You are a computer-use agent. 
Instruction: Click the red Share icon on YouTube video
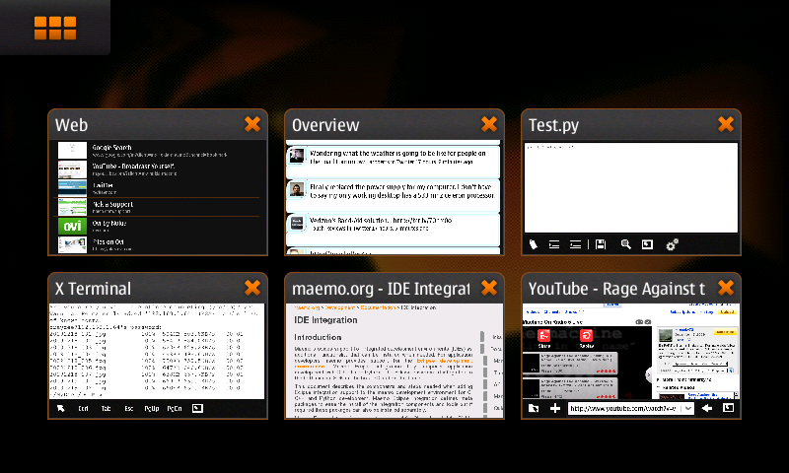pyautogui.click(x=544, y=338)
